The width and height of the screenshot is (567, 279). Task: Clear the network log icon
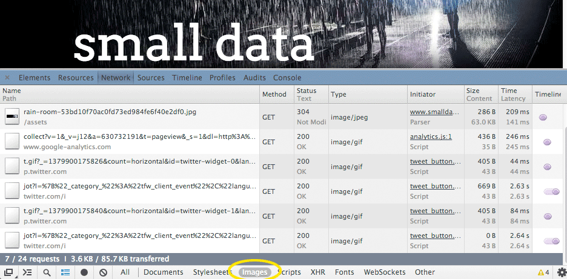pyautogui.click(x=104, y=272)
